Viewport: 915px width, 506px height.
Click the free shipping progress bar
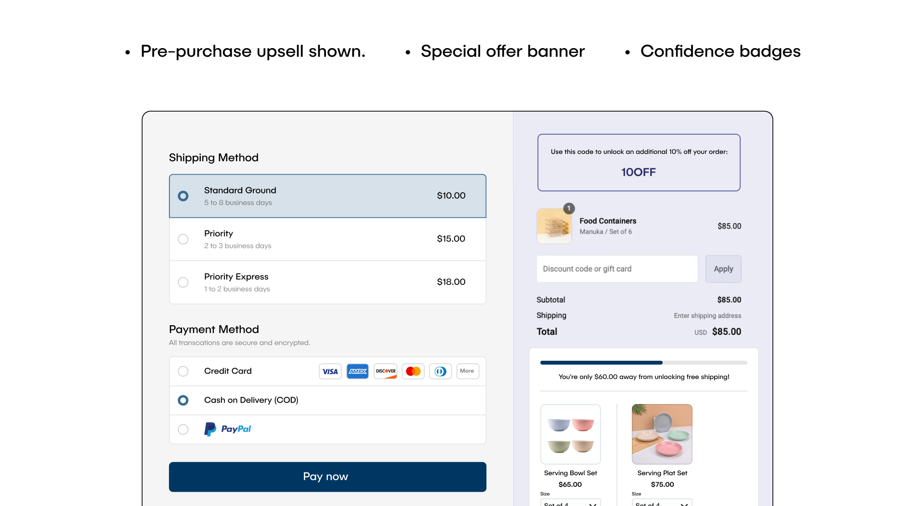(643, 363)
